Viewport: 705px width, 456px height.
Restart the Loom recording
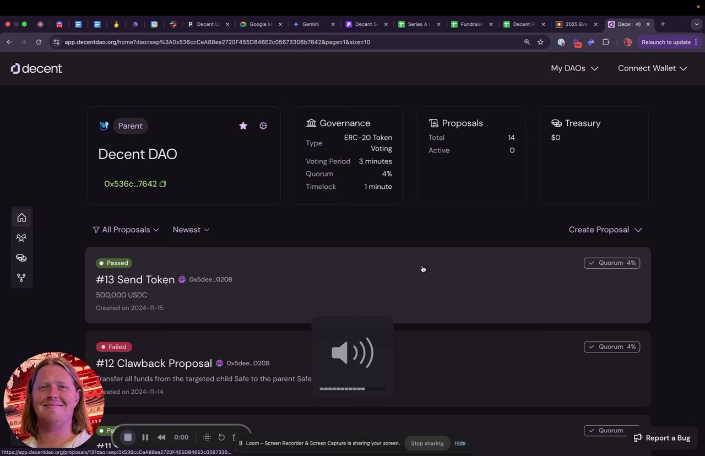tap(221, 437)
